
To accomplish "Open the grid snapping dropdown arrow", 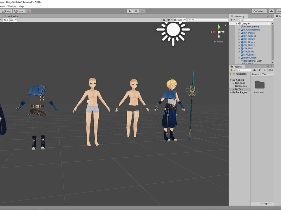I will point(16,20).
